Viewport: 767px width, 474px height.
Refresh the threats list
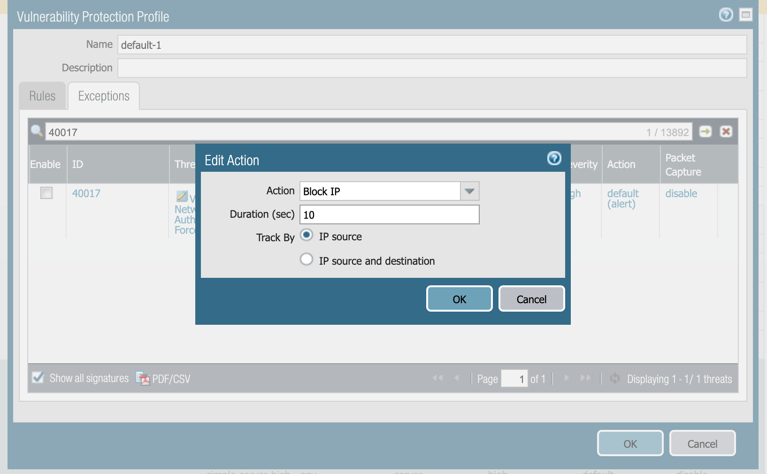pos(614,378)
